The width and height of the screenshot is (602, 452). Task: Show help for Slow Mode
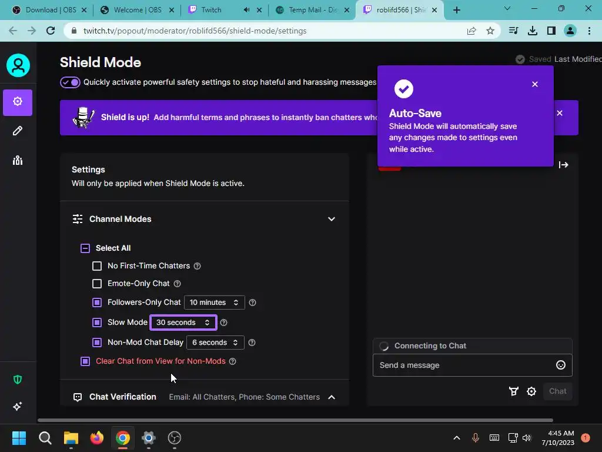tap(223, 323)
